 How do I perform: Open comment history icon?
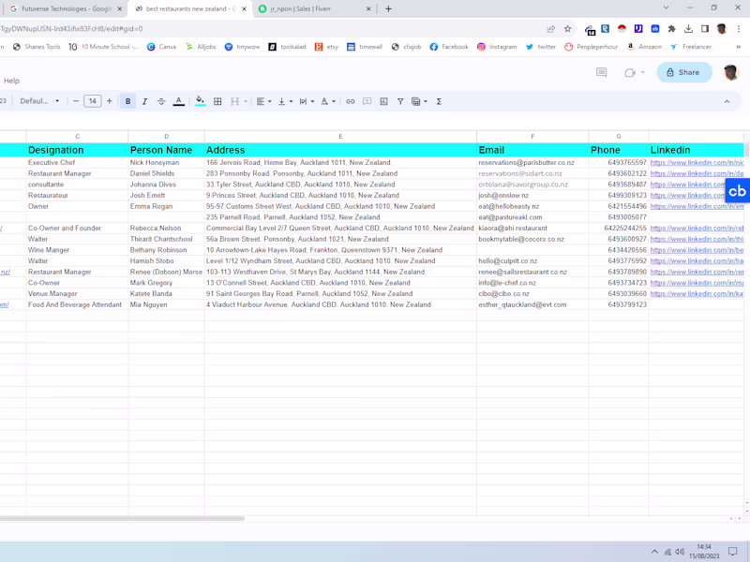(601, 72)
